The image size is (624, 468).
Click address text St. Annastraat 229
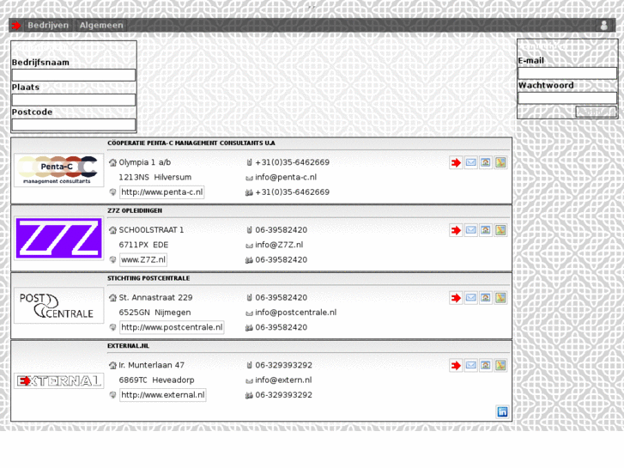tap(155, 298)
